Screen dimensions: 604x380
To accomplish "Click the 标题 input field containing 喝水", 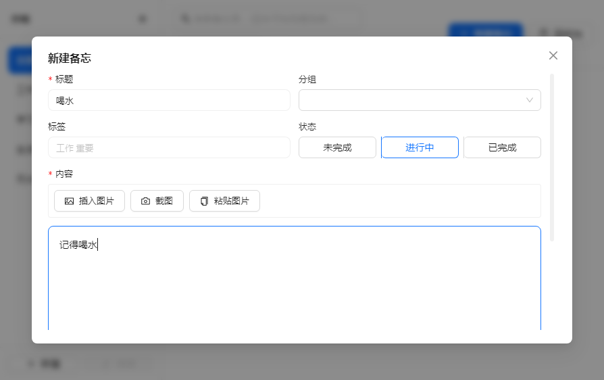I will coord(169,100).
